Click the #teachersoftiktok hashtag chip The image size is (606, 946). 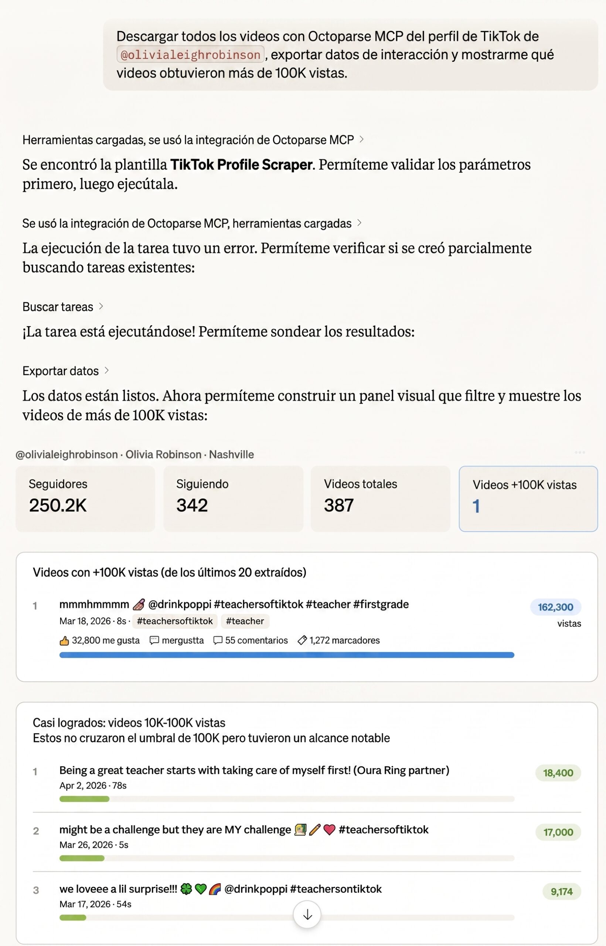click(175, 621)
